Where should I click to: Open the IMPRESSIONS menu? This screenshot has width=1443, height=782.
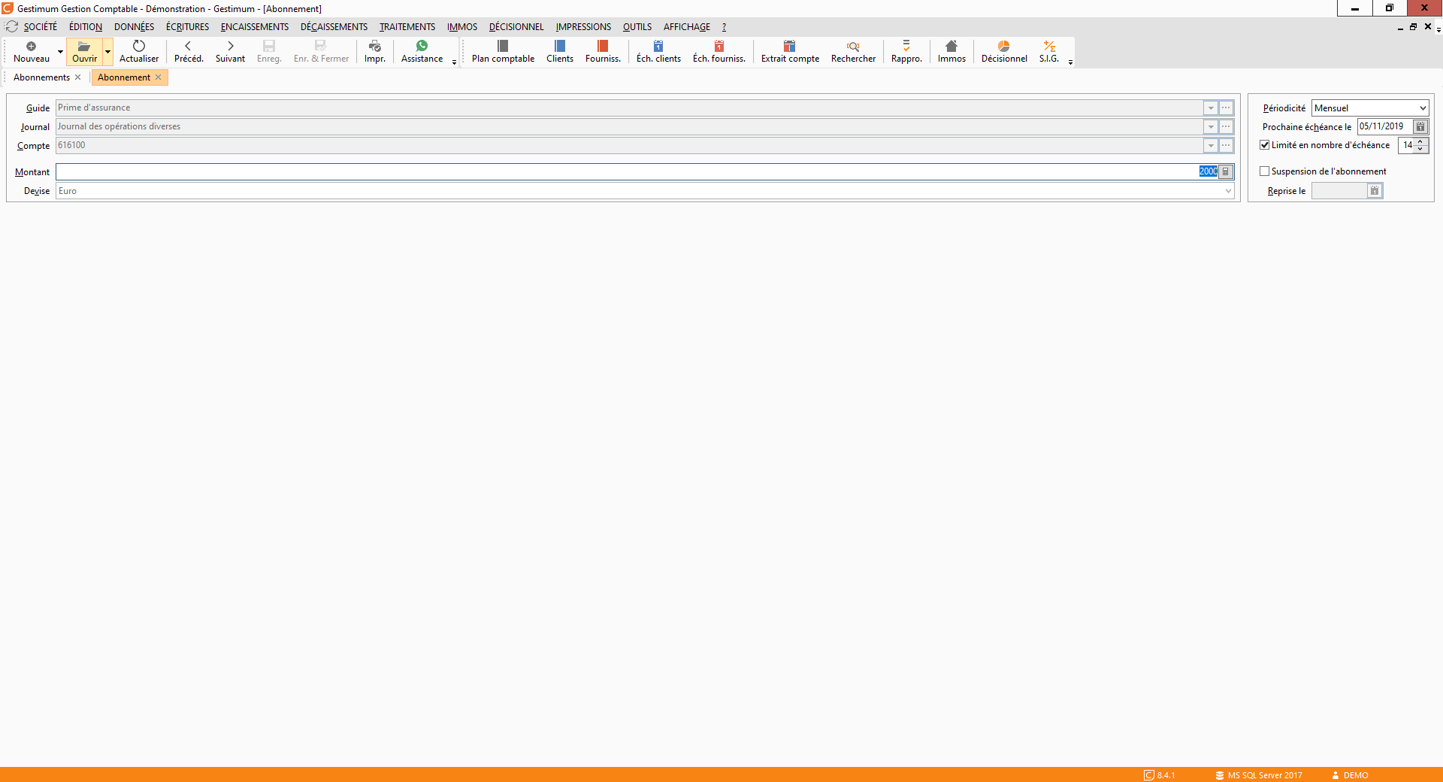point(584,27)
